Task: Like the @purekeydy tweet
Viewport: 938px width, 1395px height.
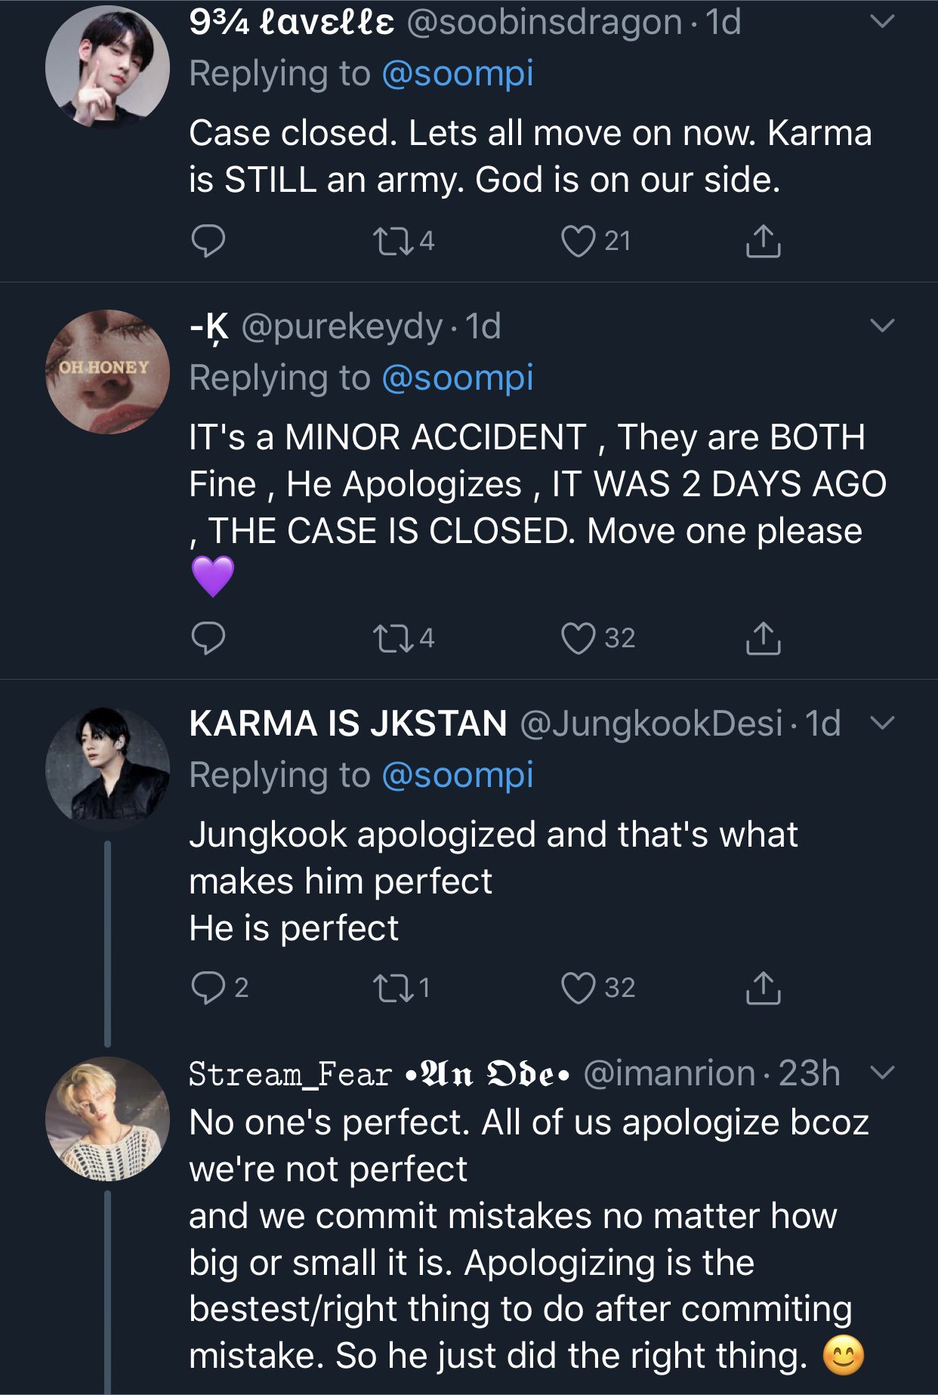Action: [x=579, y=638]
